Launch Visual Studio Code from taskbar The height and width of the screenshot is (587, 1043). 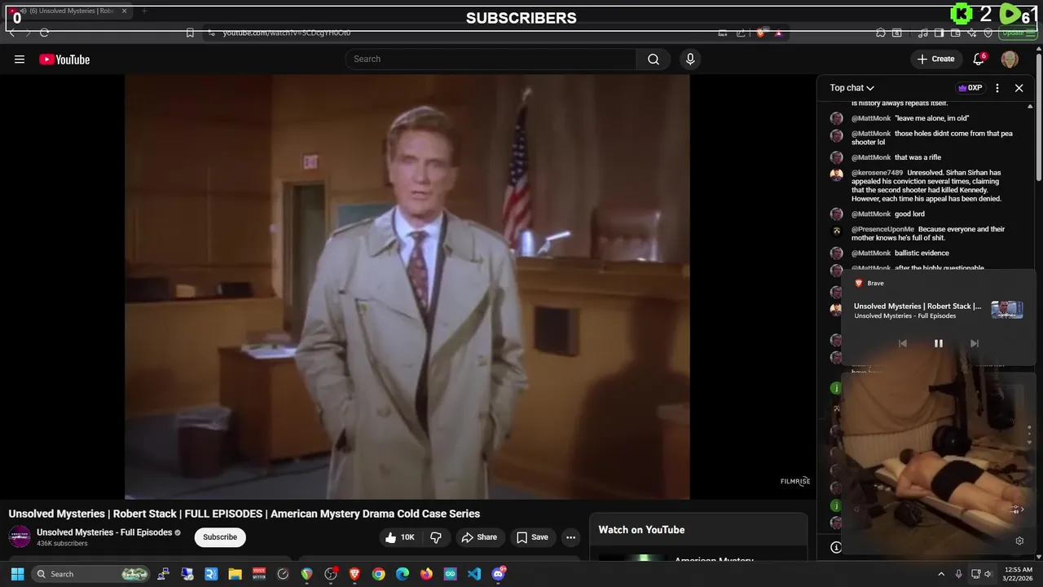pyautogui.click(x=474, y=574)
